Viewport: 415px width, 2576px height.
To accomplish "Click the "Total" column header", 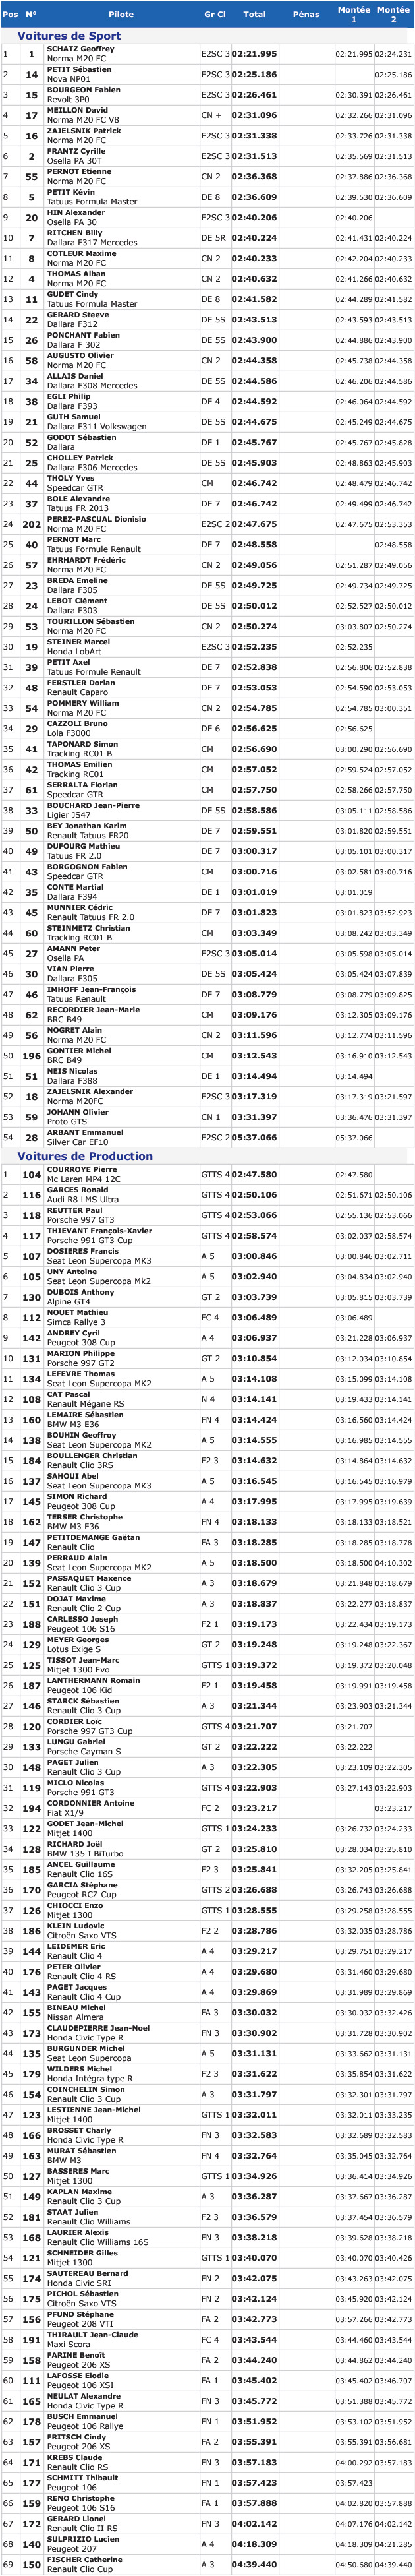I will (x=255, y=15).
